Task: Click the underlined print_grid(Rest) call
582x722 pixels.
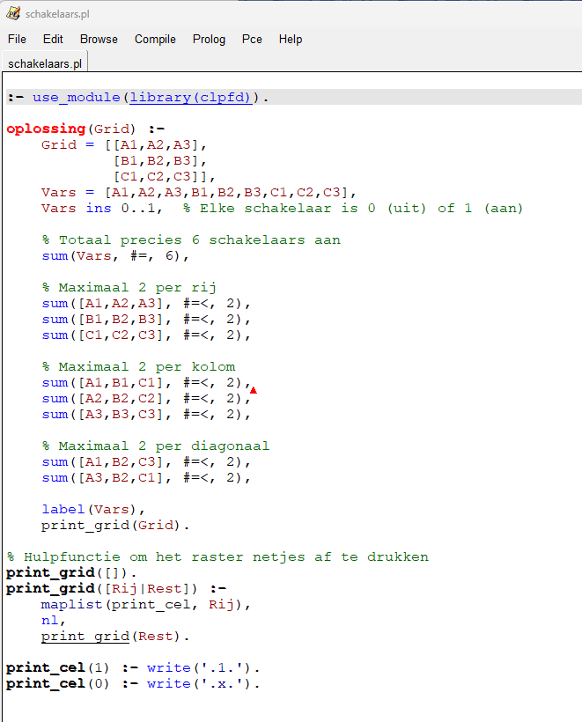Action: tap(114, 637)
